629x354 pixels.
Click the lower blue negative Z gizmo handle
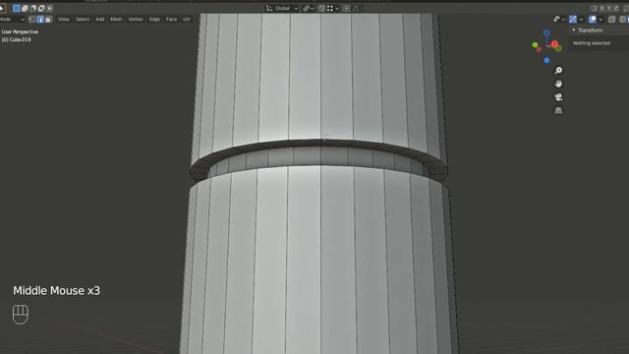pos(546,60)
